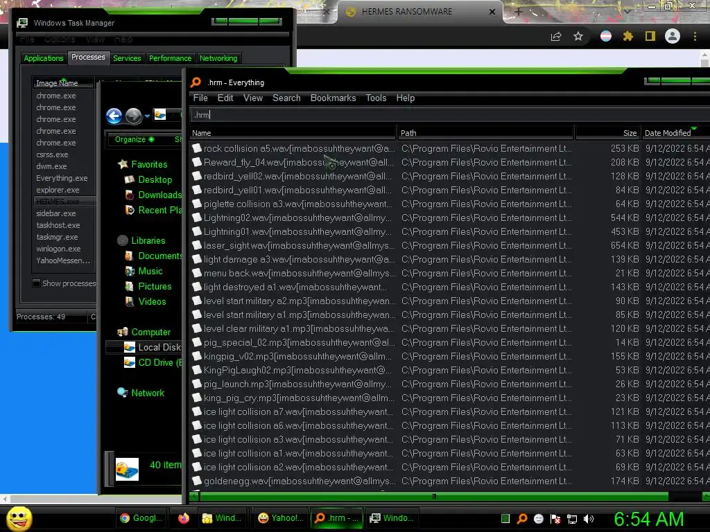The image size is (710, 532).
Task: Select Computer in Explorer navigation pane
Action: 150,332
